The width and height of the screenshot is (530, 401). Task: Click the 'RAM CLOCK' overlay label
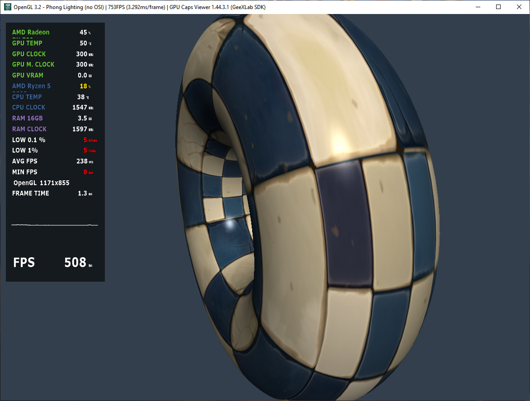(29, 129)
